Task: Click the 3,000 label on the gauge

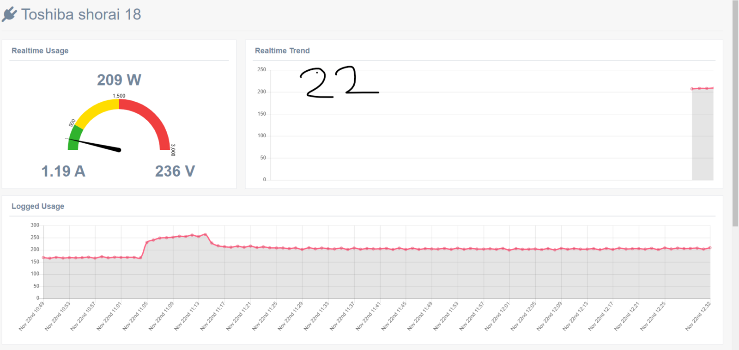Action: 173,150
